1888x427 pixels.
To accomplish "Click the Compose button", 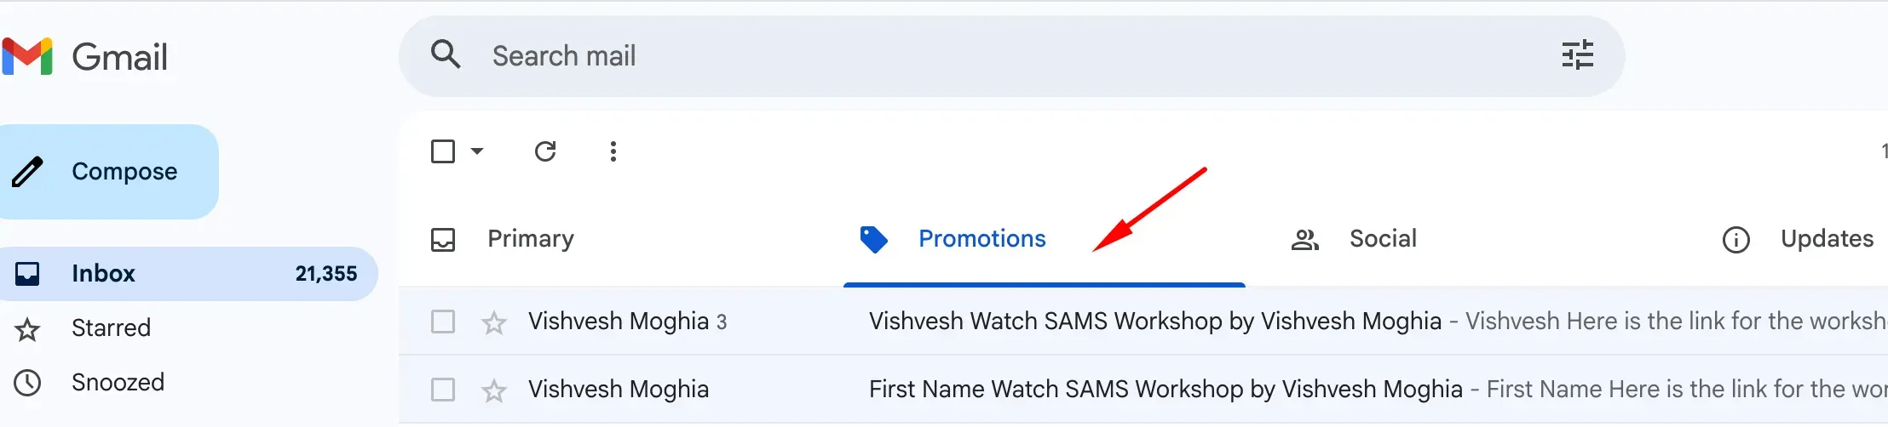I will point(109,172).
